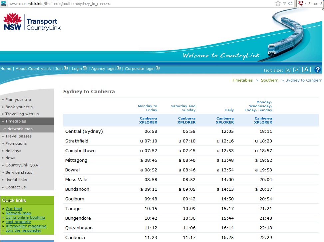Click the blue help question mark icon
This screenshot has width=324, height=242.
pyautogui.click(x=318, y=70)
